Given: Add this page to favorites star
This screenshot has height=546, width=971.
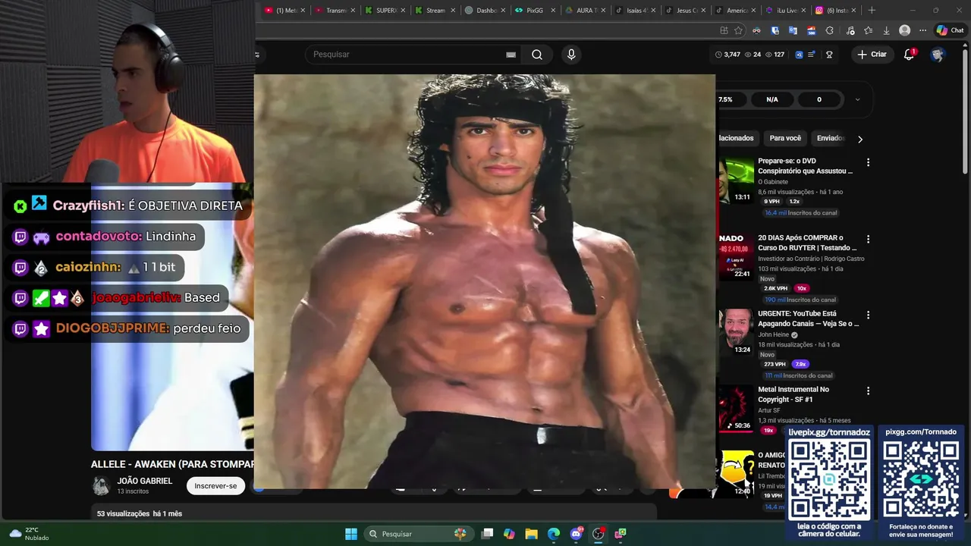Looking at the screenshot, I should pyautogui.click(x=738, y=30).
